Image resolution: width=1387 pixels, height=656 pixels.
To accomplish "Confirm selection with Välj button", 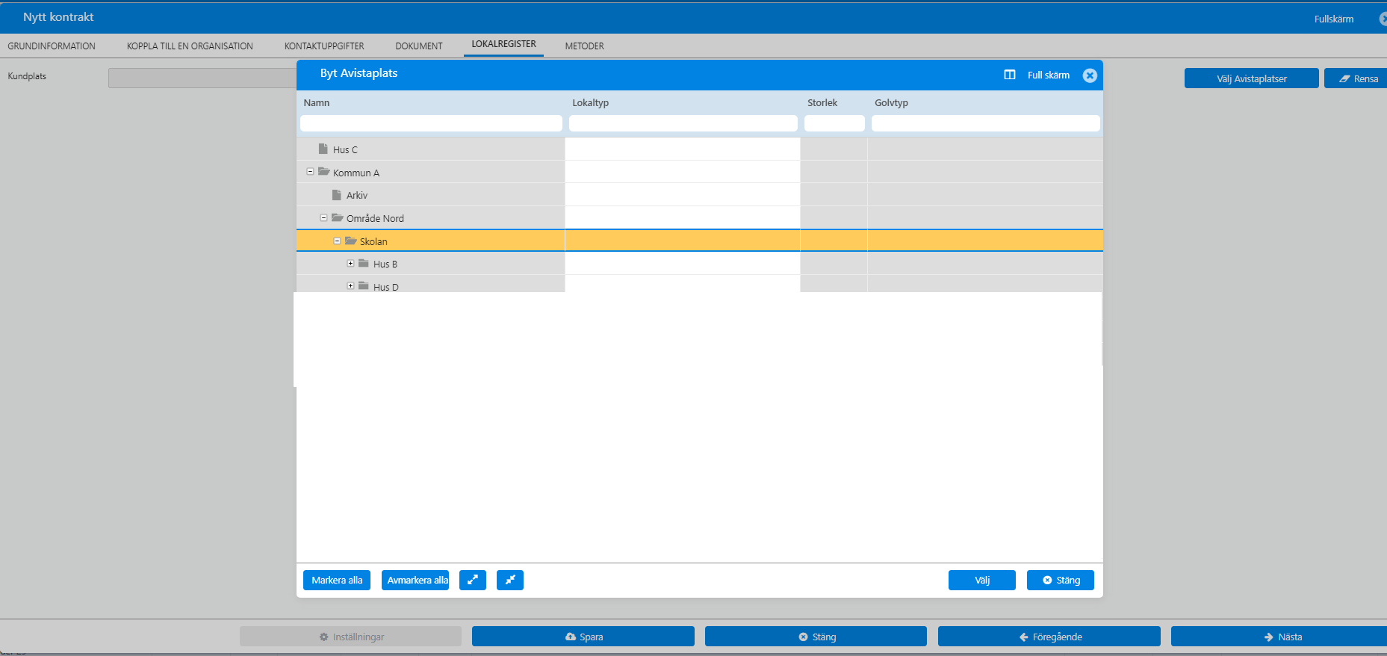I will (x=982, y=580).
